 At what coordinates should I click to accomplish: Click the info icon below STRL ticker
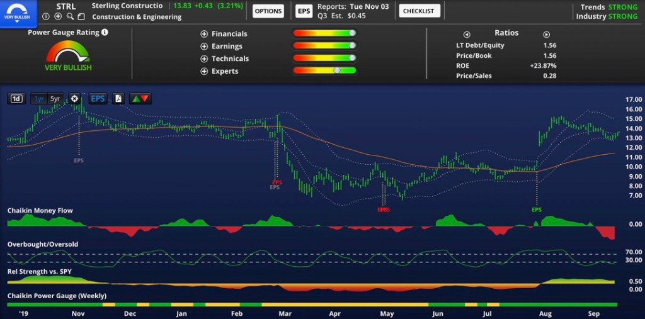(47, 16)
